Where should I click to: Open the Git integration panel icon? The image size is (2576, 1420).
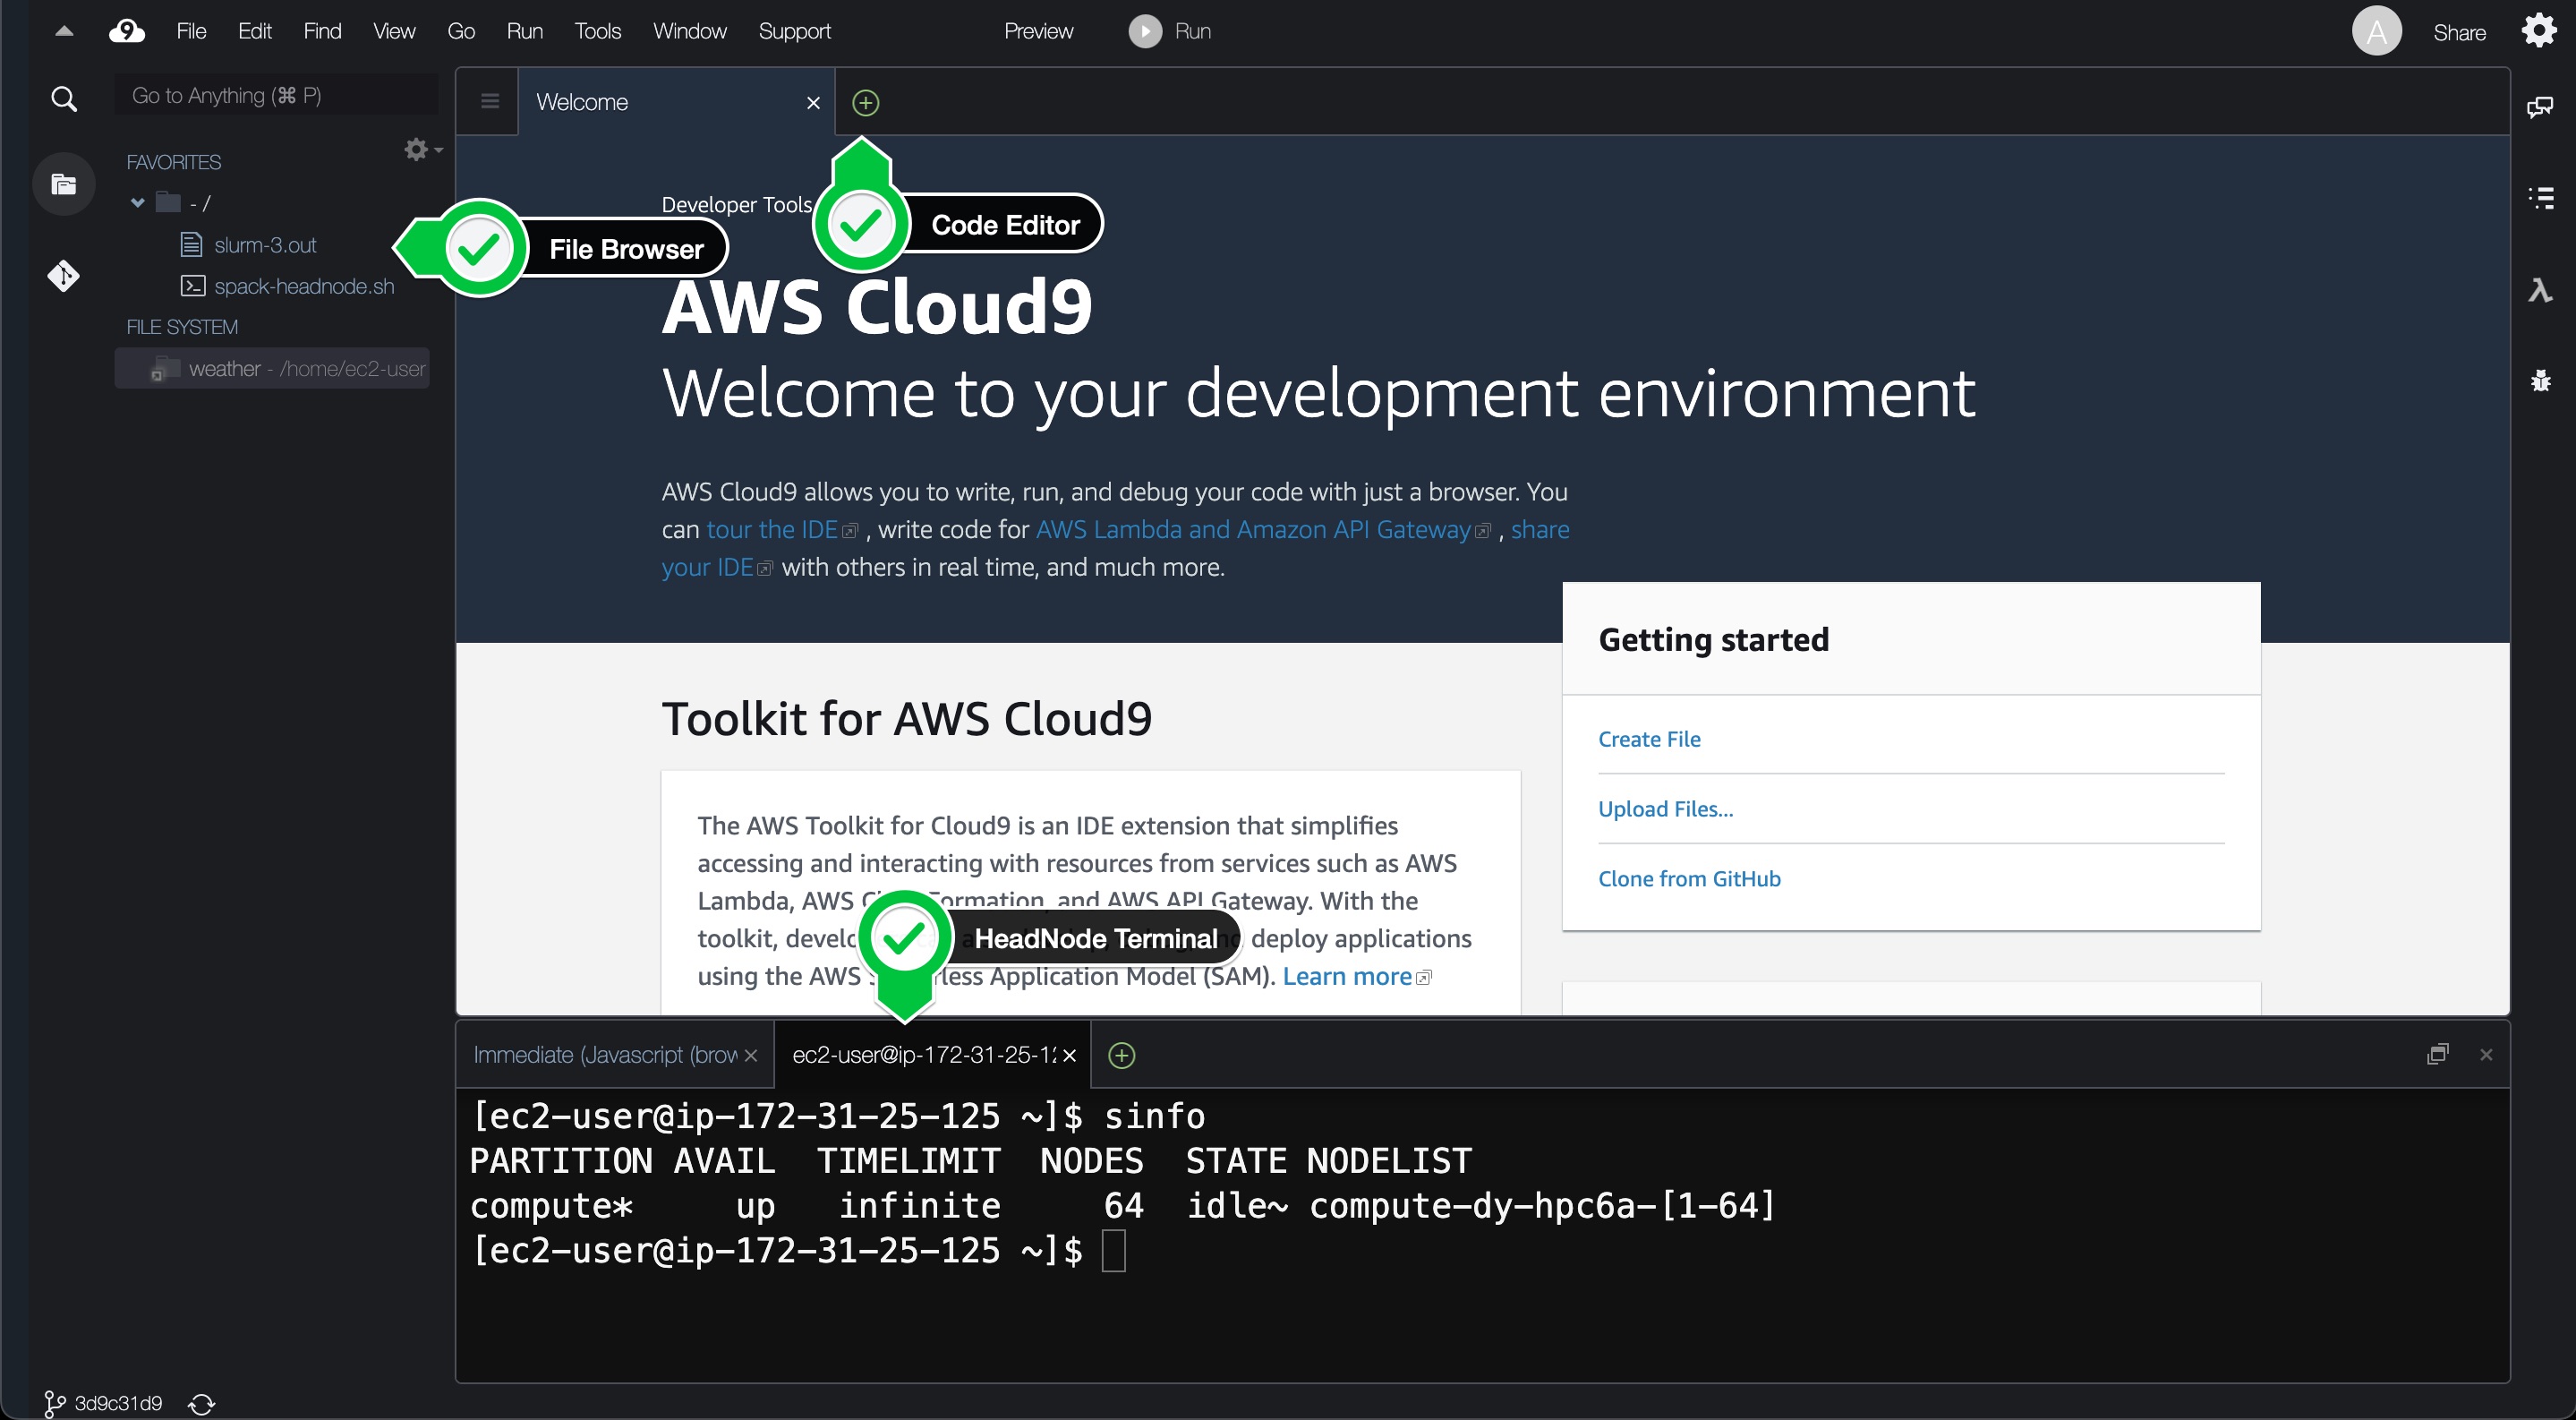pyautogui.click(x=61, y=273)
